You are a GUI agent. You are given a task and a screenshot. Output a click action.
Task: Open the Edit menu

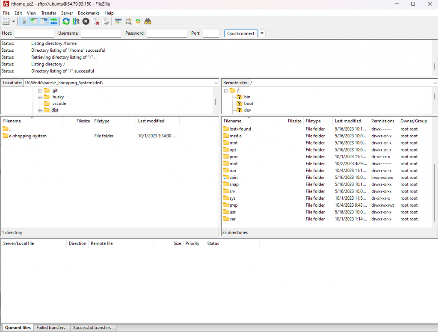(x=18, y=13)
